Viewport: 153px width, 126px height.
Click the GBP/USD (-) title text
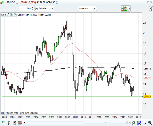click(x=52, y=2)
